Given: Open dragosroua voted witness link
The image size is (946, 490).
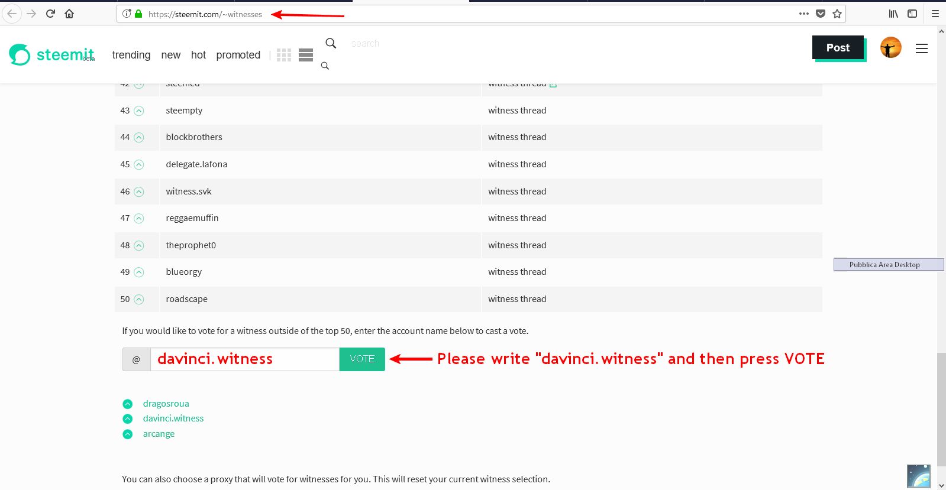Looking at the screenshot, I should click(166, 404).
